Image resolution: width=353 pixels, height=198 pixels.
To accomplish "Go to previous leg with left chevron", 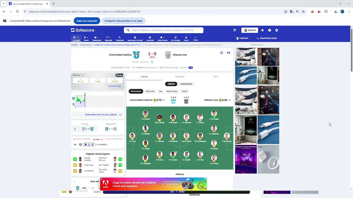I will (75, 129).
